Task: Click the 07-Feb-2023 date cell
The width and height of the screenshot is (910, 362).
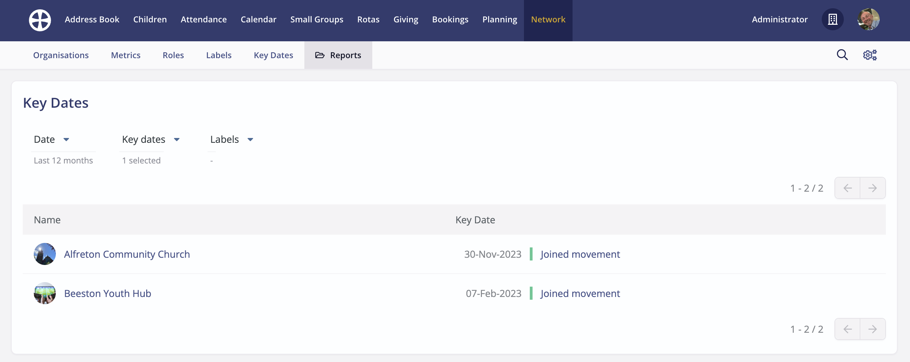Action: click(x=494, y=293)
